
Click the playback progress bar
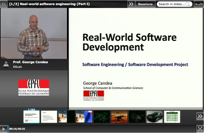(x=102, y=129)
